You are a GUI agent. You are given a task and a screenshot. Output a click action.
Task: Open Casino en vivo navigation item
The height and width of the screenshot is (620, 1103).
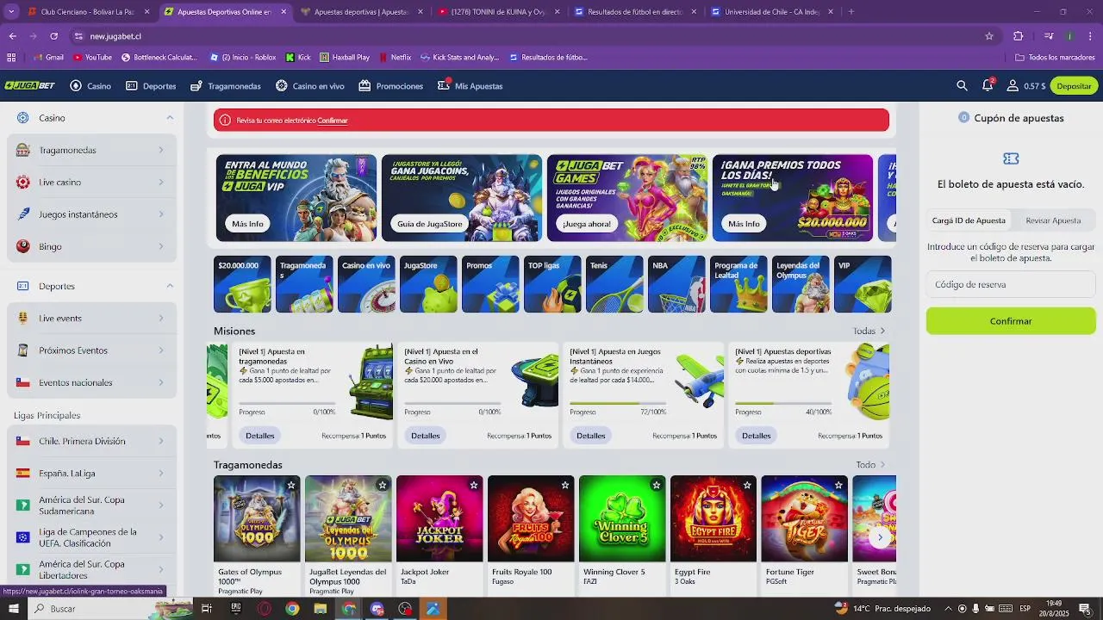(x=310, y=86)
